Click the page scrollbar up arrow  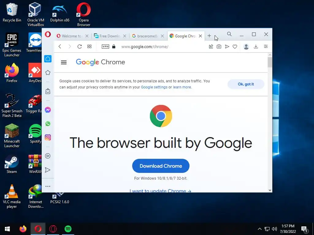(x=270, y=55)
